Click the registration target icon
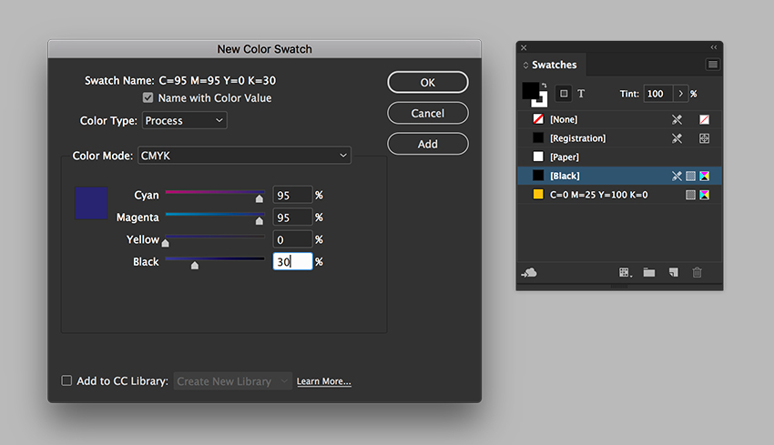This screenshot has height=445, width=774. click(705, 138)
